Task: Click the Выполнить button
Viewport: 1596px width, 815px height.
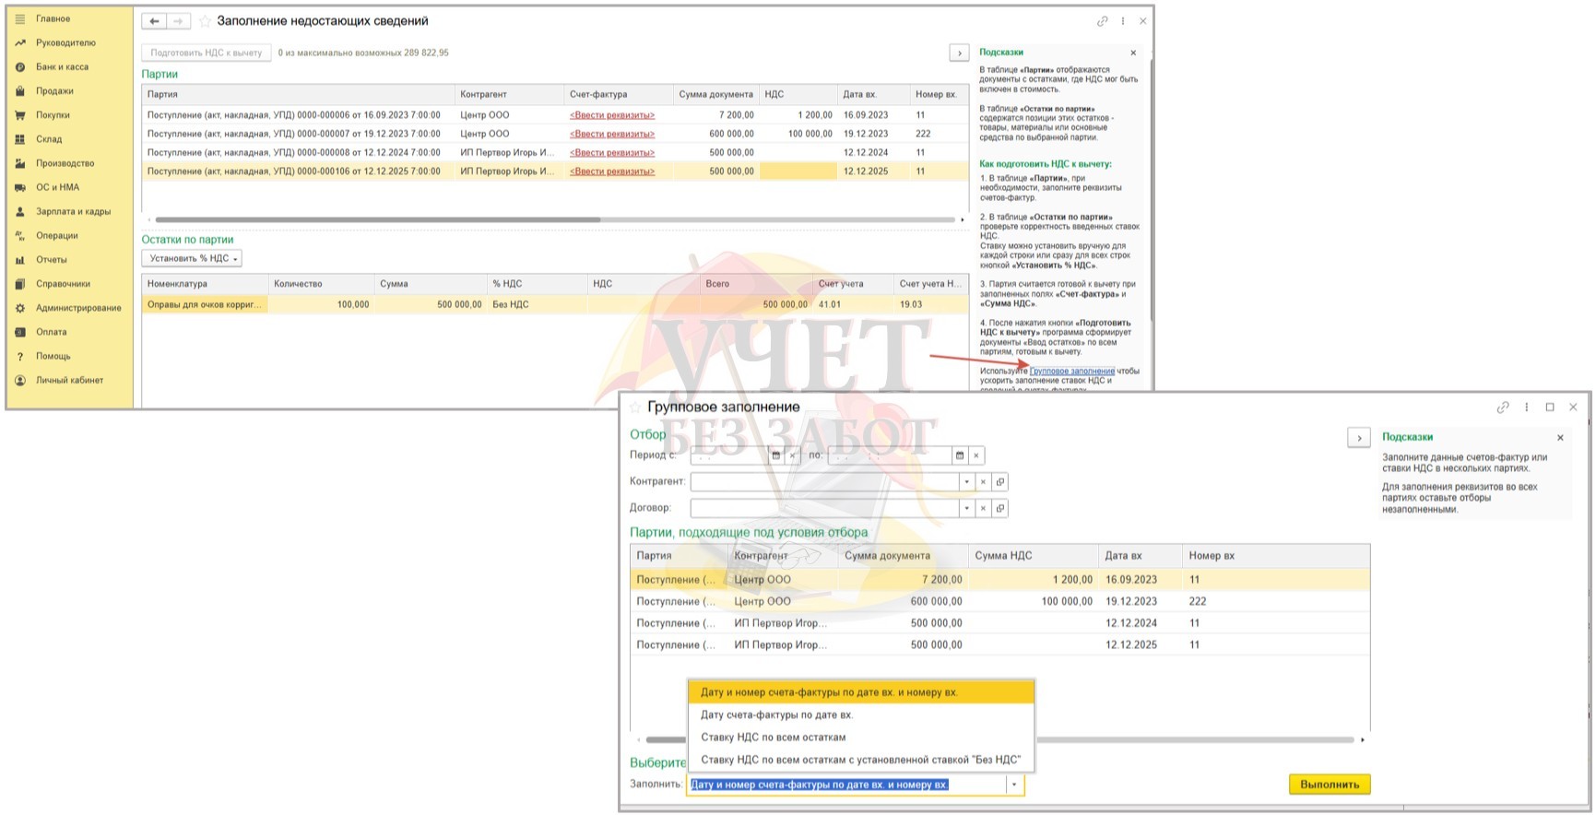Action: click(1330, 785)
